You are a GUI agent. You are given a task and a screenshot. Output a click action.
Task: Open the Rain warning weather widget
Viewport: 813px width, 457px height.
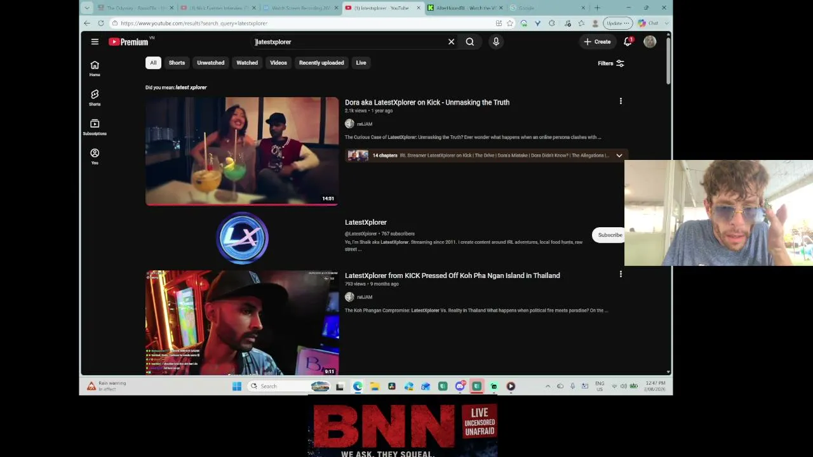107,386
